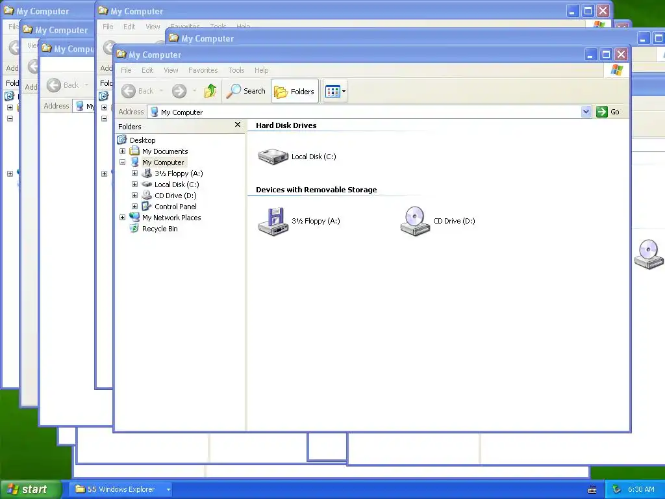Screen dimensions: 665x499
Task: Open the Search pane
Action: pyautogui.click(x=245, y=91)
